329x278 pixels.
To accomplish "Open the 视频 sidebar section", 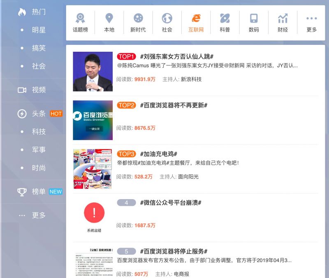I will point(39,90).
